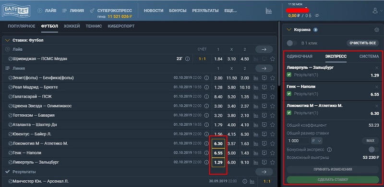Click the ОЧИСТИТЬ ВСЕ button

coord(363,43)
